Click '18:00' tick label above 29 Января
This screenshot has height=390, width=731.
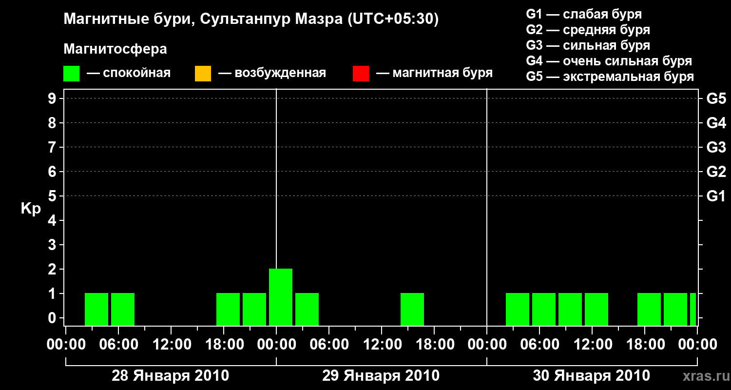pyautogui.click(x=434, y=344)
